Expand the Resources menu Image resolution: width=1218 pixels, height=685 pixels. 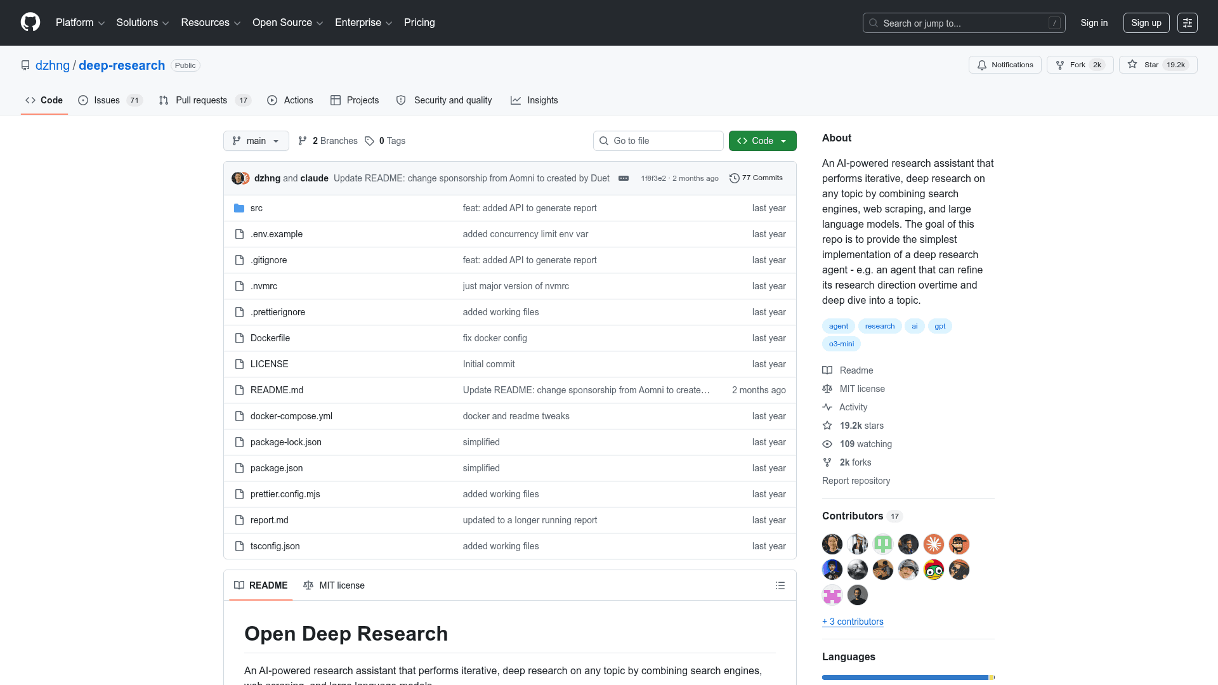211,23
